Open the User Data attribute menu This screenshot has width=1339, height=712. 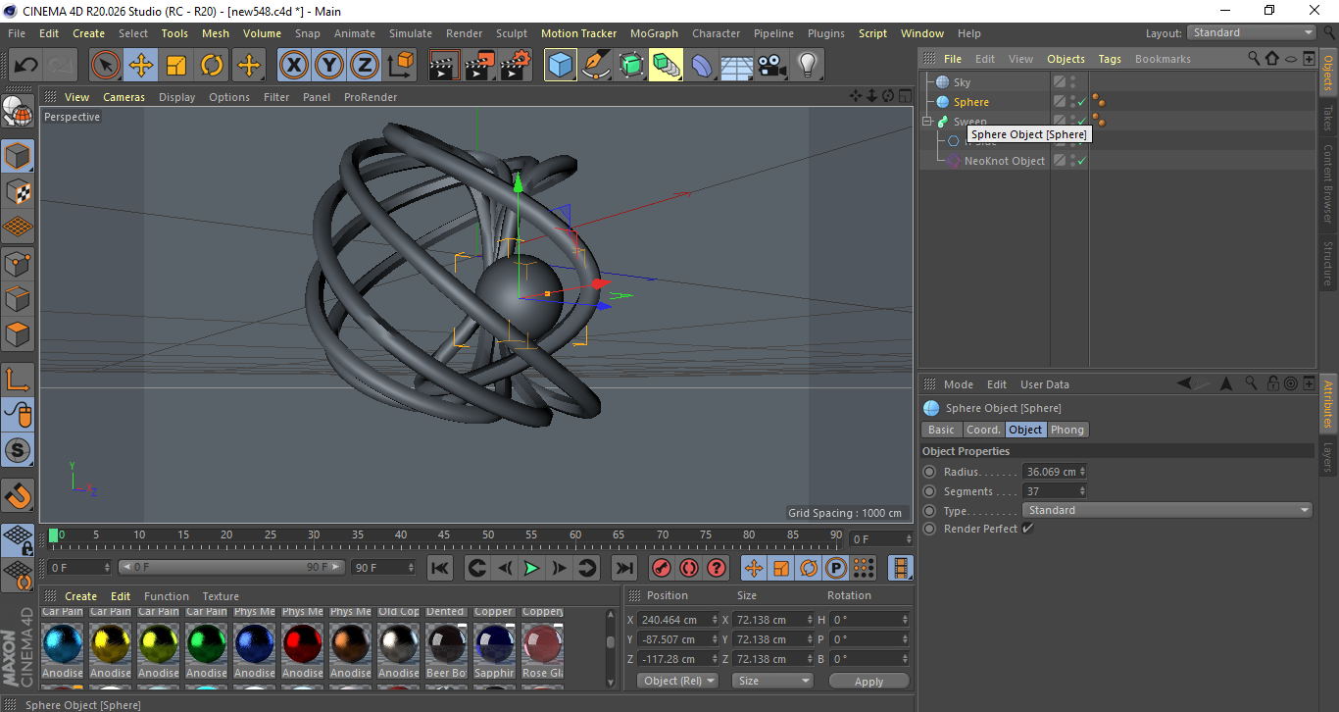pyautogui.click(x=1045, y=384)
